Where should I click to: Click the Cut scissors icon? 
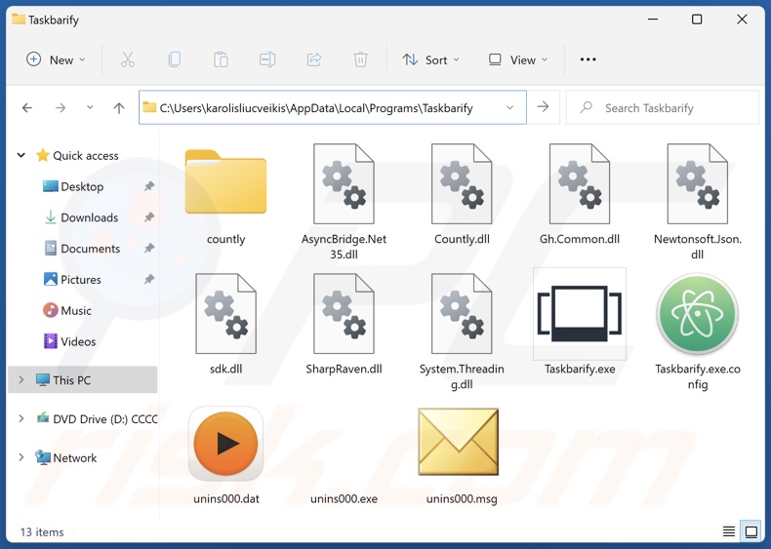click(127, 59)
